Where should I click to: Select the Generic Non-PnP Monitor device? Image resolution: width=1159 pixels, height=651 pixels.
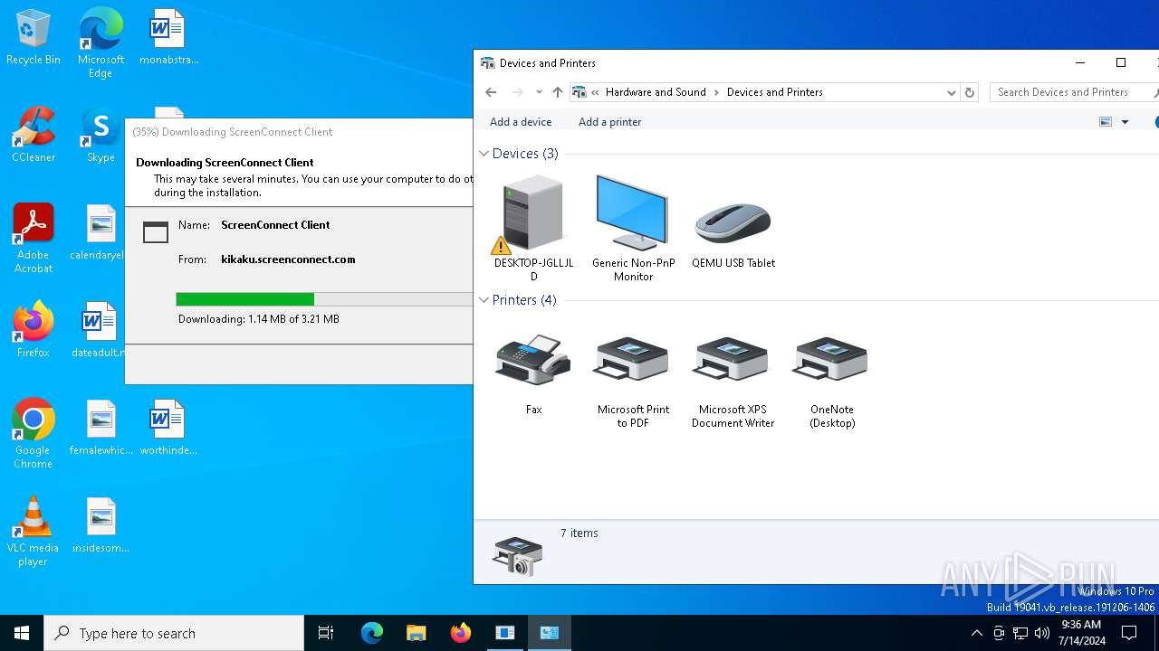point(633,228)
